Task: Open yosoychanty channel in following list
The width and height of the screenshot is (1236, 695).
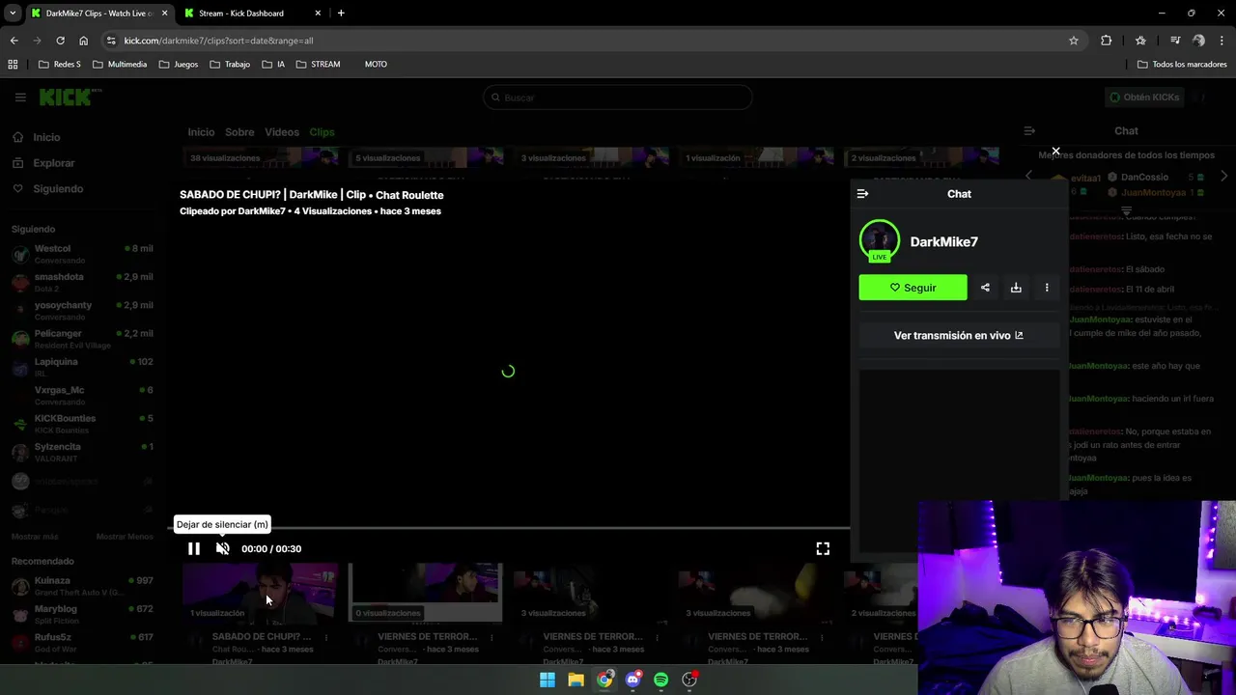Action: point(82,310)
